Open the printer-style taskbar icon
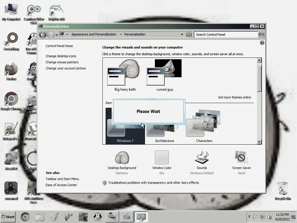The height and width of the screenshot is (223, 297). 39,217
